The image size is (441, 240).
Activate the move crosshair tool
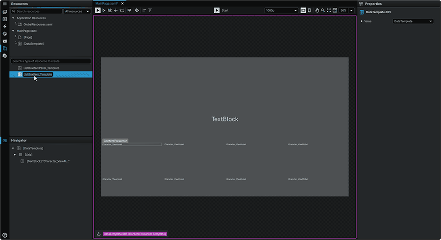click(x=116, y=10)
